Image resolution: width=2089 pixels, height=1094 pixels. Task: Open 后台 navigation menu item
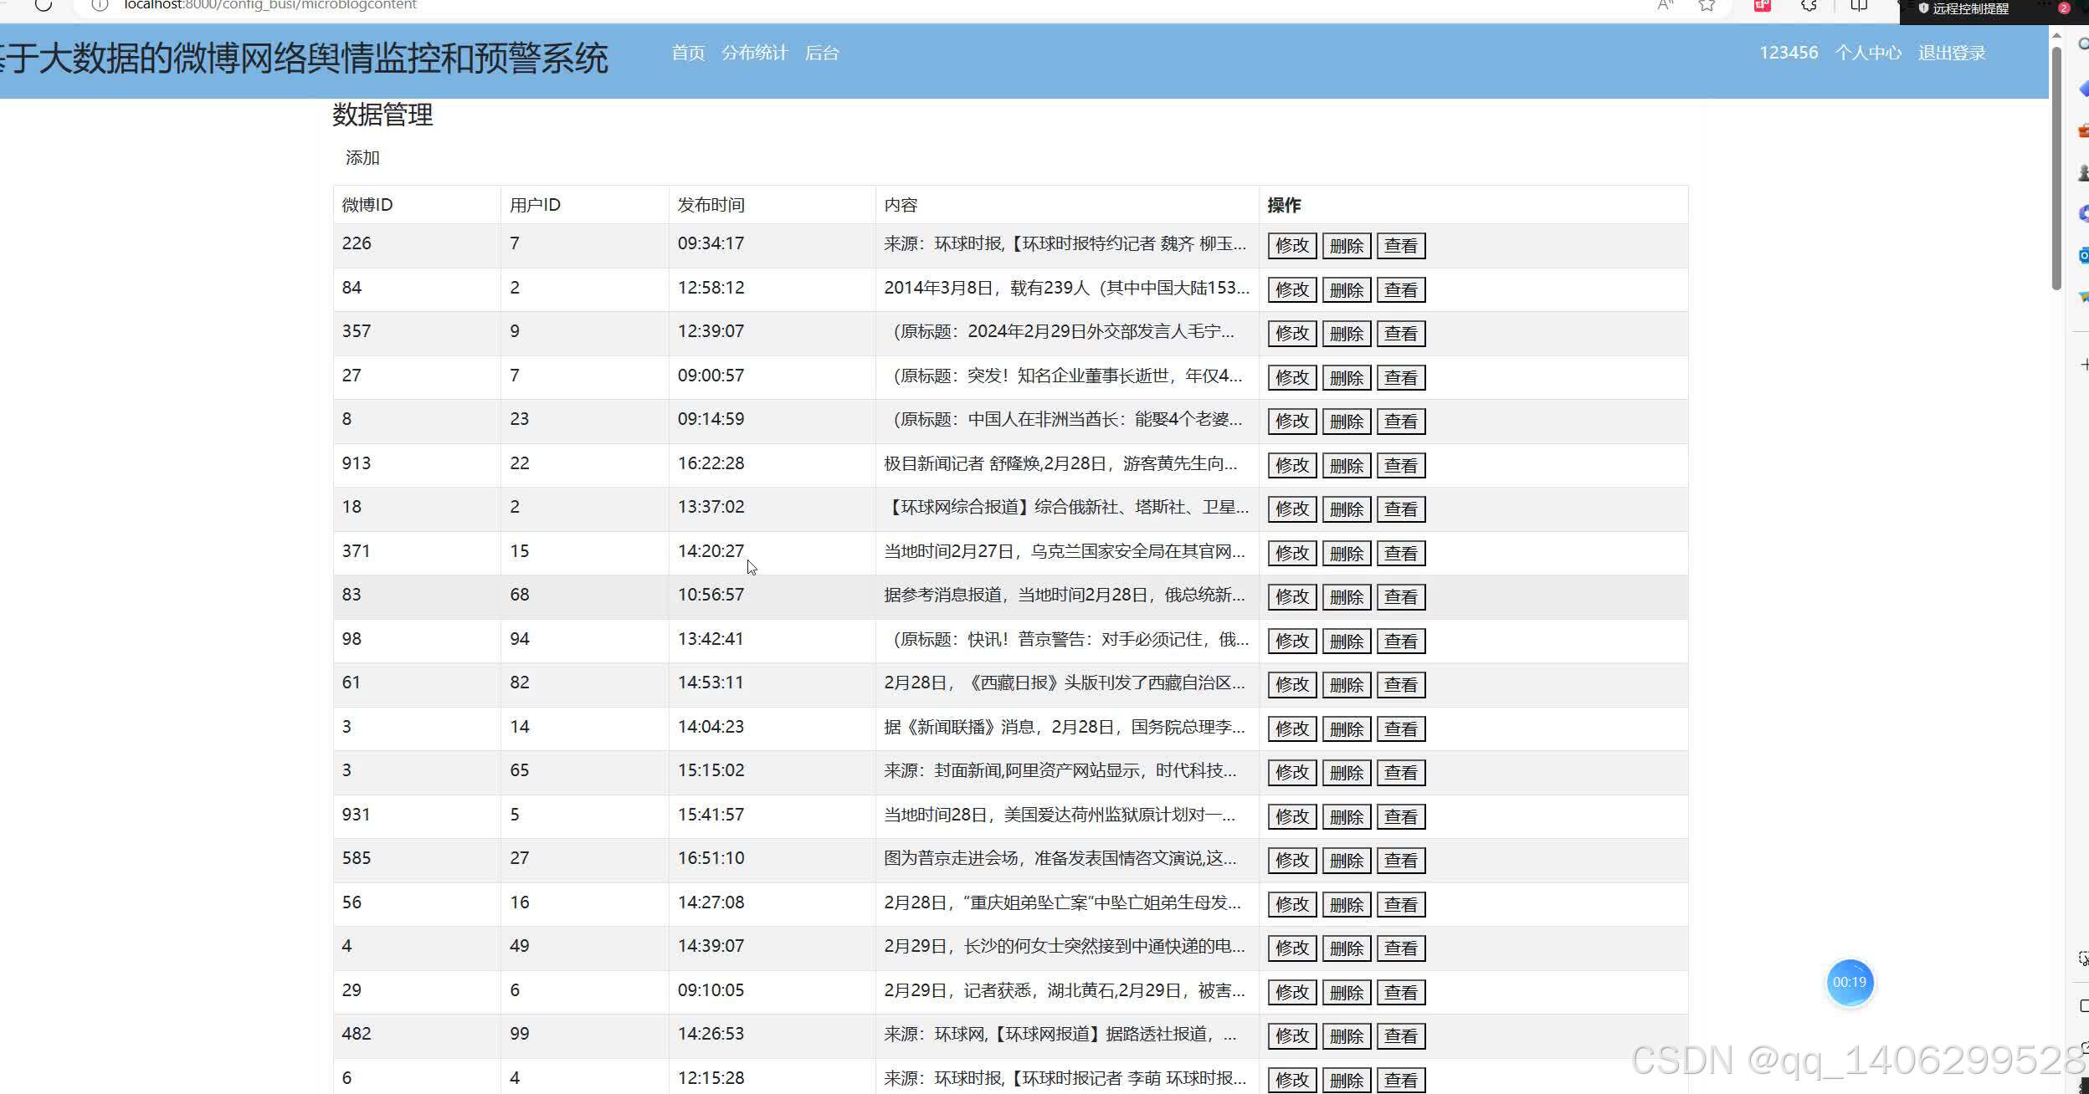pos(822,54)
